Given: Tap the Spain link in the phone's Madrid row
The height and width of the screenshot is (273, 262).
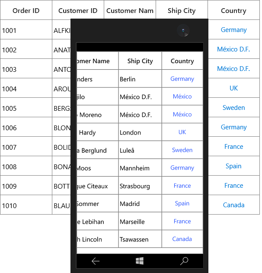Looking at the screenshot, I should tap(182, 203).
